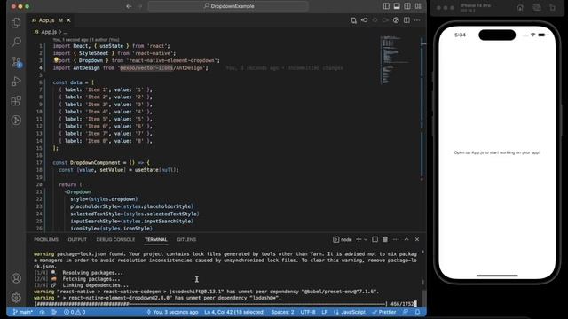This screenshot has width=568, height=319.
Task: Switch to the DEBUG CONSOLE tab
Action: (115, 240)
